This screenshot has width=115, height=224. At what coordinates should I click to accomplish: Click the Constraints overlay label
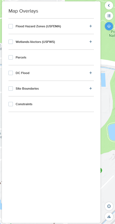click(x=24, y=104)
